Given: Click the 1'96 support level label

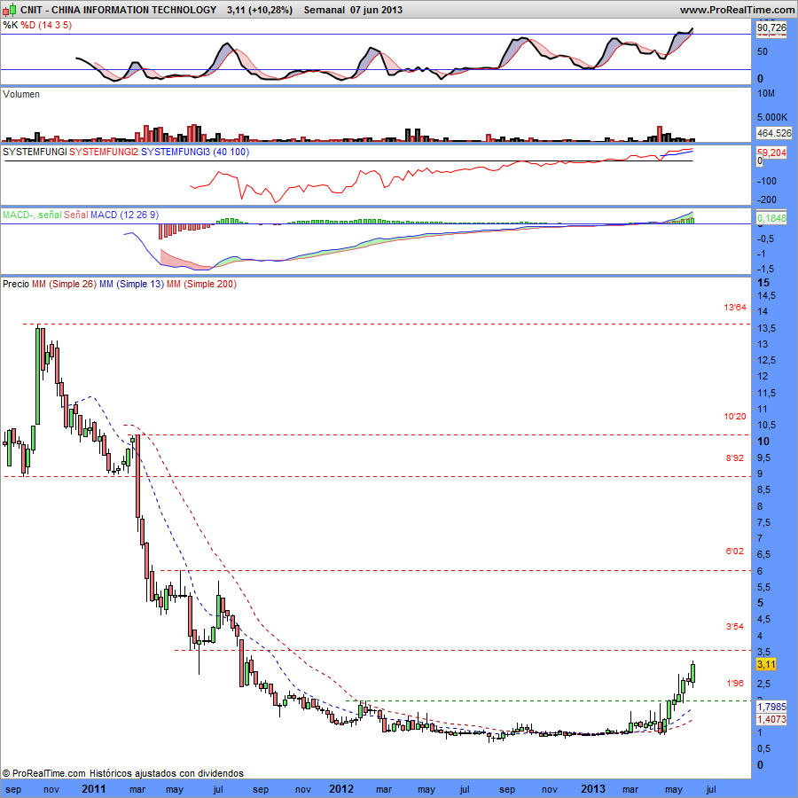Looking at the screenshot, I should [734, 684].
